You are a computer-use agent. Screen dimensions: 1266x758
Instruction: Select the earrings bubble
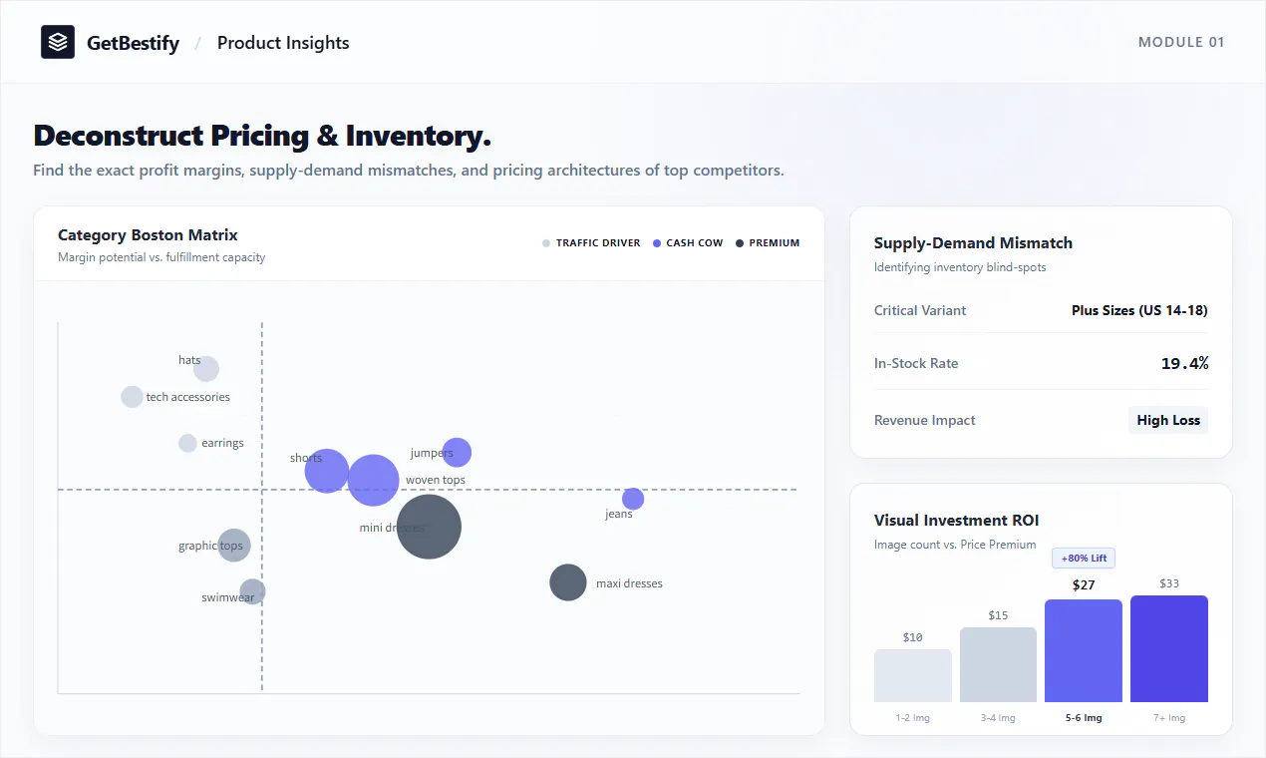pyautogui.click(x=187, y=443)
